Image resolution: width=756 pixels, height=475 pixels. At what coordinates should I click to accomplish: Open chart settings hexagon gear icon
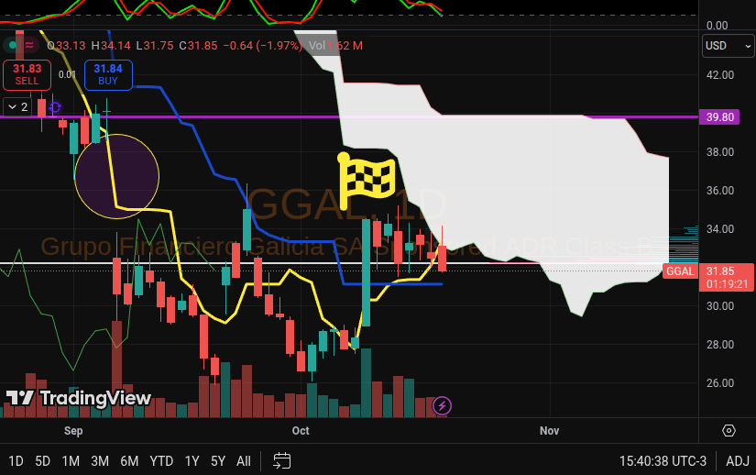click(729, 430)
